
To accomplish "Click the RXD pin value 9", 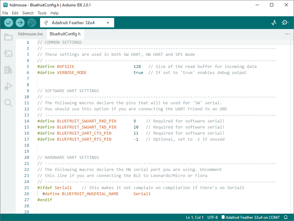I will [x=135, y=121].
